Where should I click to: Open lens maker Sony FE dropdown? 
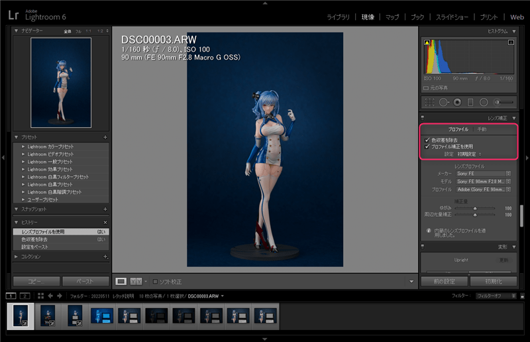coord(483,174)
